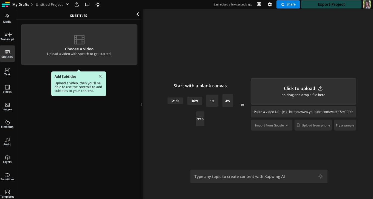Click the blue Share button
The height and width of the screenshot is (199, 373).
tap(288, 4)
